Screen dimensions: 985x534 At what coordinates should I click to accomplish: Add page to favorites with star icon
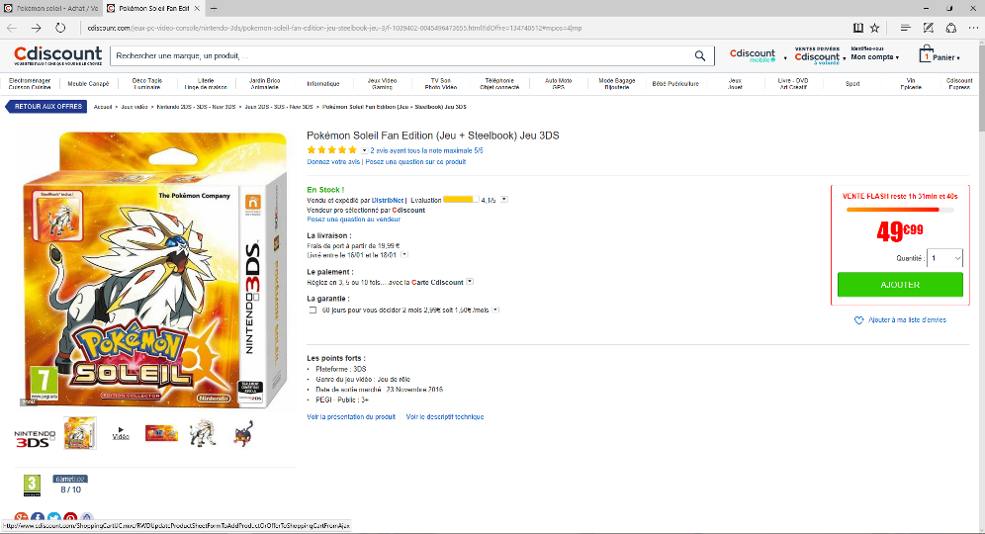click(x=874, y=28)
